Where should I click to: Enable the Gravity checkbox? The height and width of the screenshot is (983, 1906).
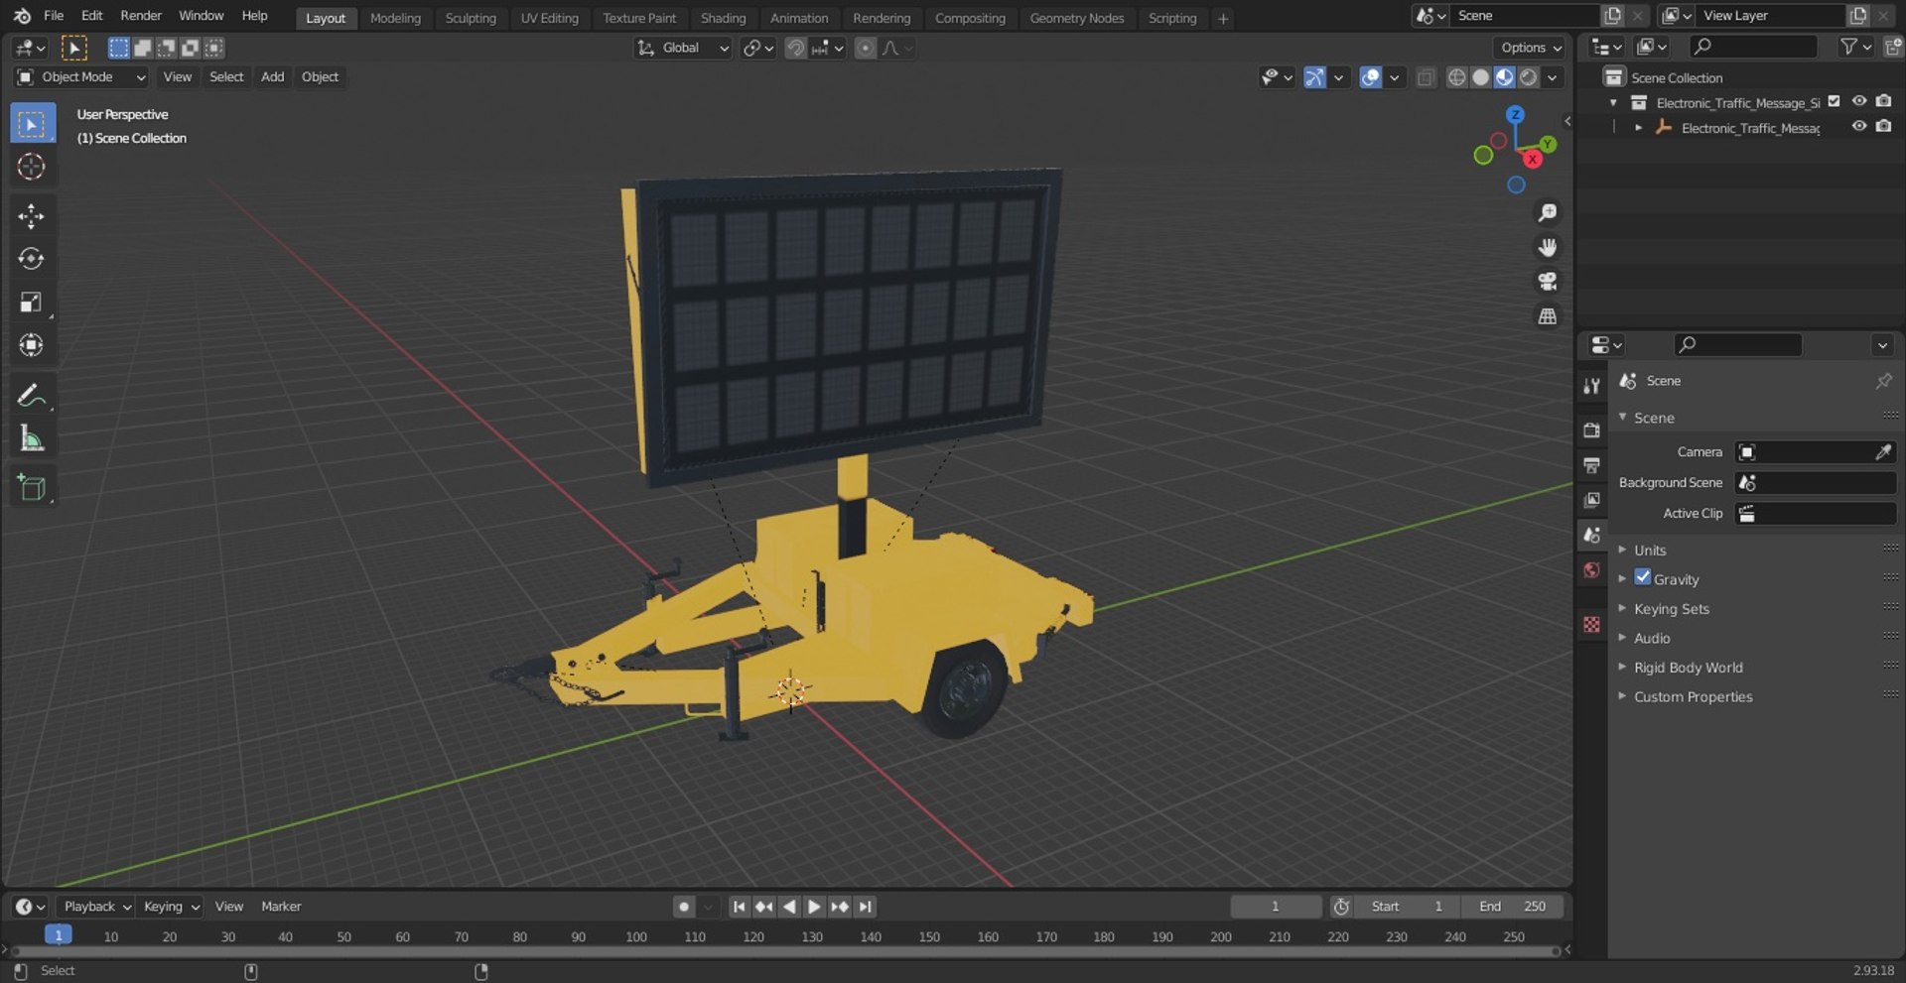point(1643,578)
